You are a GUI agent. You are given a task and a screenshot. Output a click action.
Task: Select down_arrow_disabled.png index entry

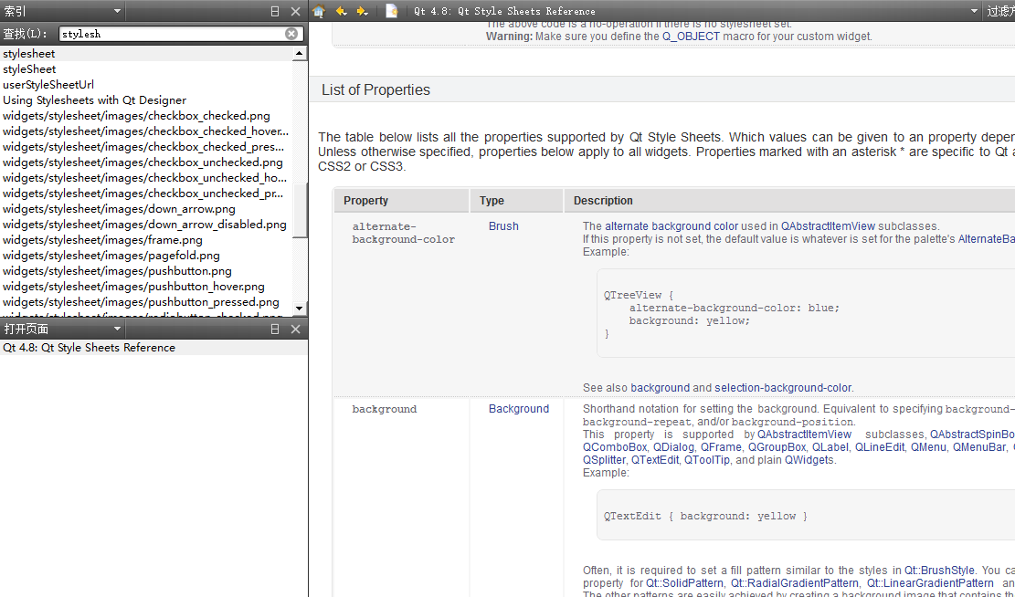coord(144,225)
